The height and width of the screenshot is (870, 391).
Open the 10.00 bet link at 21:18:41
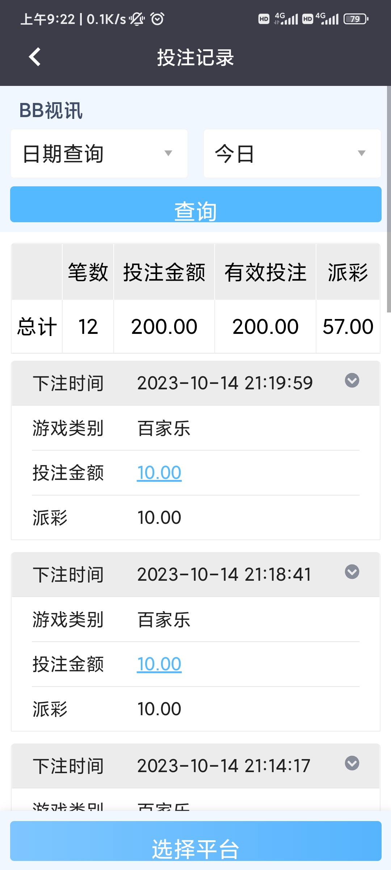pyautogui.click(x=159, y=664)
